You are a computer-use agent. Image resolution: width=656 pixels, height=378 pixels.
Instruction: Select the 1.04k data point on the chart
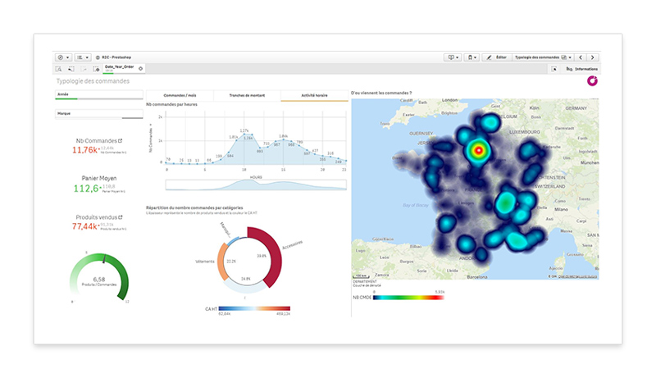coord(283,139)
